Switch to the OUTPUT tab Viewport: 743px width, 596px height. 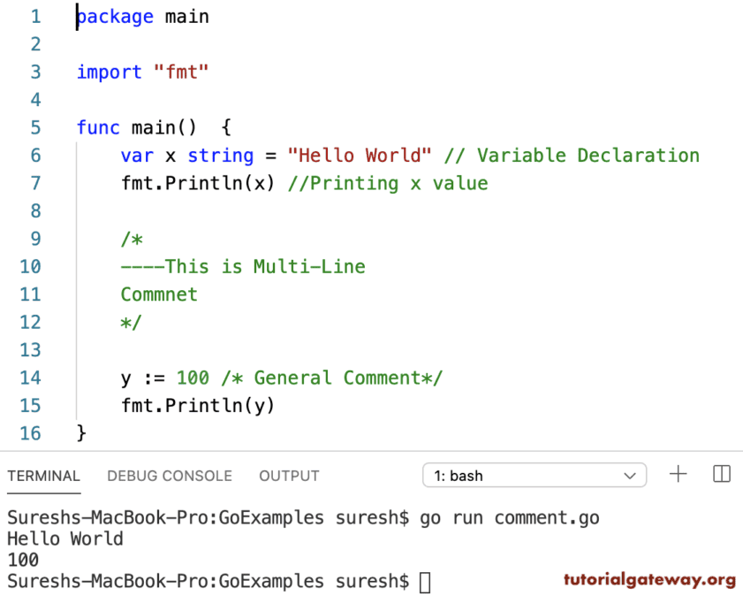289,476
